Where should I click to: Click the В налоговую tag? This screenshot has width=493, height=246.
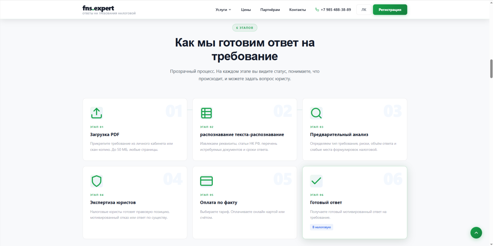coord(321,227)
